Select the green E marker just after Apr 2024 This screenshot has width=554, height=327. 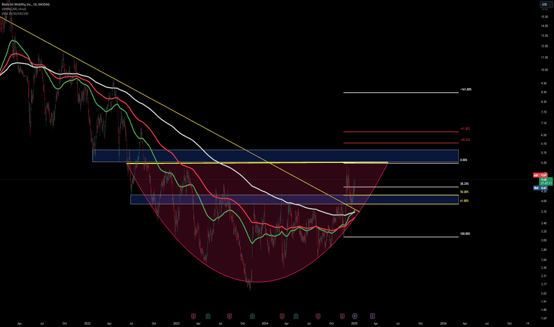[x=296, y=316]
